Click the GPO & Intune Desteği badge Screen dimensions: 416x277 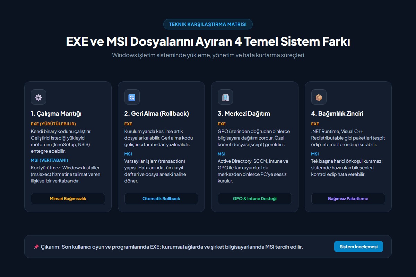[x=255, y=199]
